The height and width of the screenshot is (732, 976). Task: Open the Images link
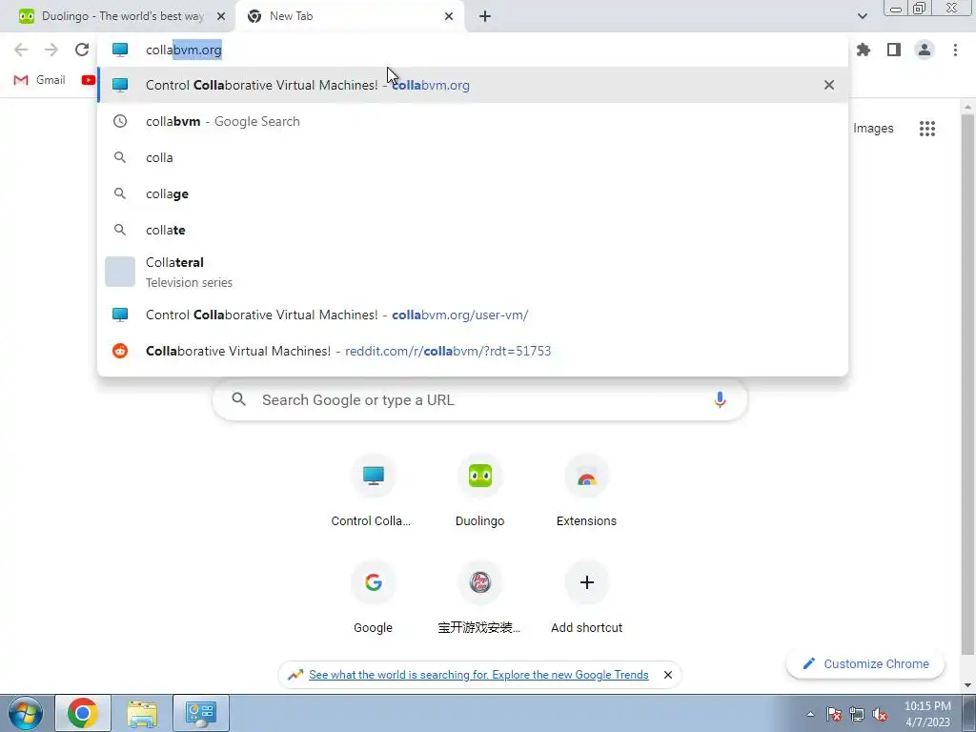(x=873, y=129)
